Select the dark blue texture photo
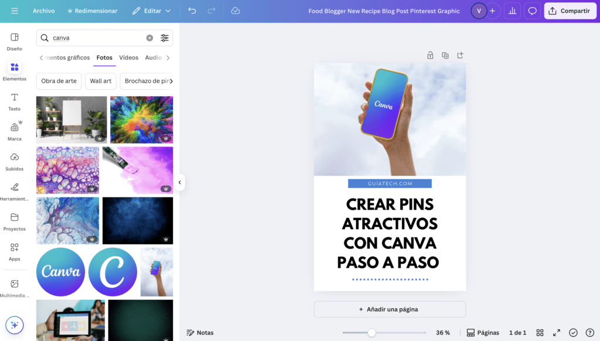This screenshot has height=341, width=600. (x=138, y=220)
